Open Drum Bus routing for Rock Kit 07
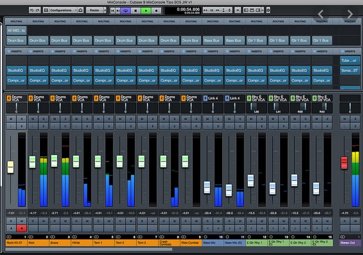The image size is (363, 255). 16,41
